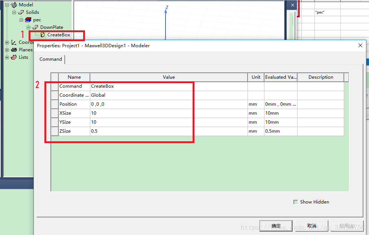This screenshot has width=369, height=235.
Task: Click the DownPlate solid icon
Action: [x=35, y=27]
